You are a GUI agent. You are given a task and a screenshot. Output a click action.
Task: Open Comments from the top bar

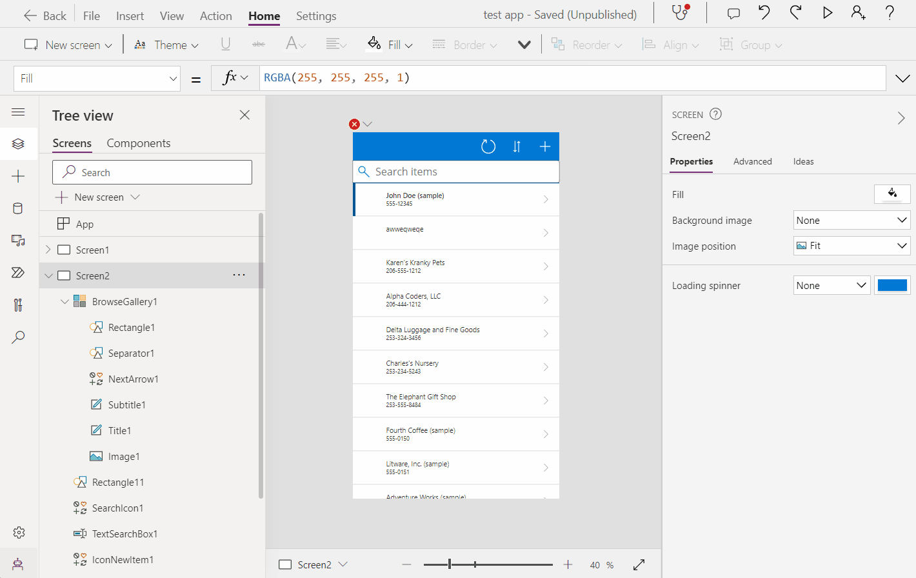(733, 13)
